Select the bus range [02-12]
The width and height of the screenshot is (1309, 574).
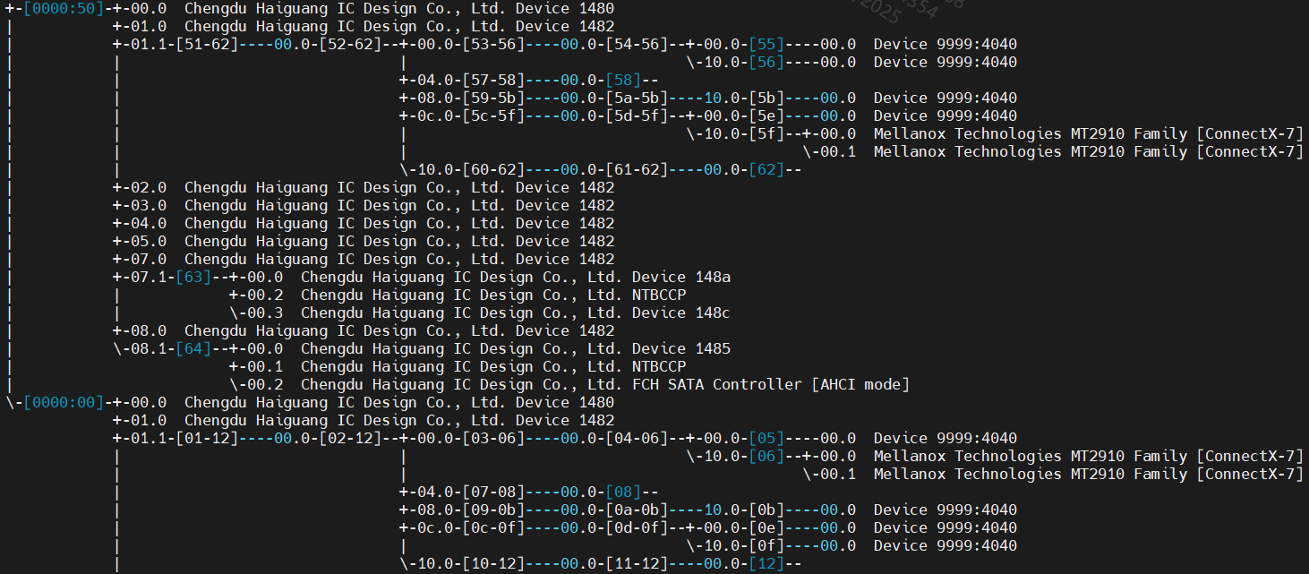350,438
